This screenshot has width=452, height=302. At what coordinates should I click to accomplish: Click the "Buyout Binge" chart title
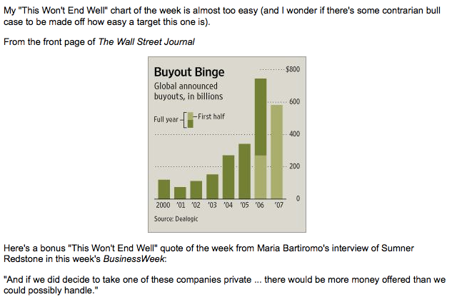click(189, 72)
